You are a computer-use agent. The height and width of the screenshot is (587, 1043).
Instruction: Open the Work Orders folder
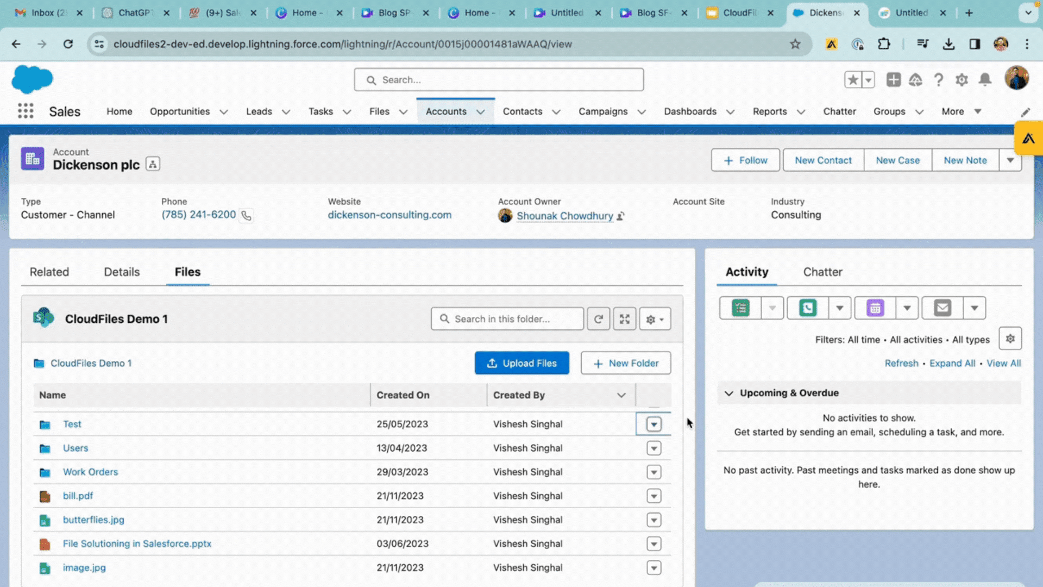point(90,472)
